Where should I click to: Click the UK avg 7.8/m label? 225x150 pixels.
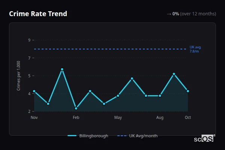pos(195,49)
